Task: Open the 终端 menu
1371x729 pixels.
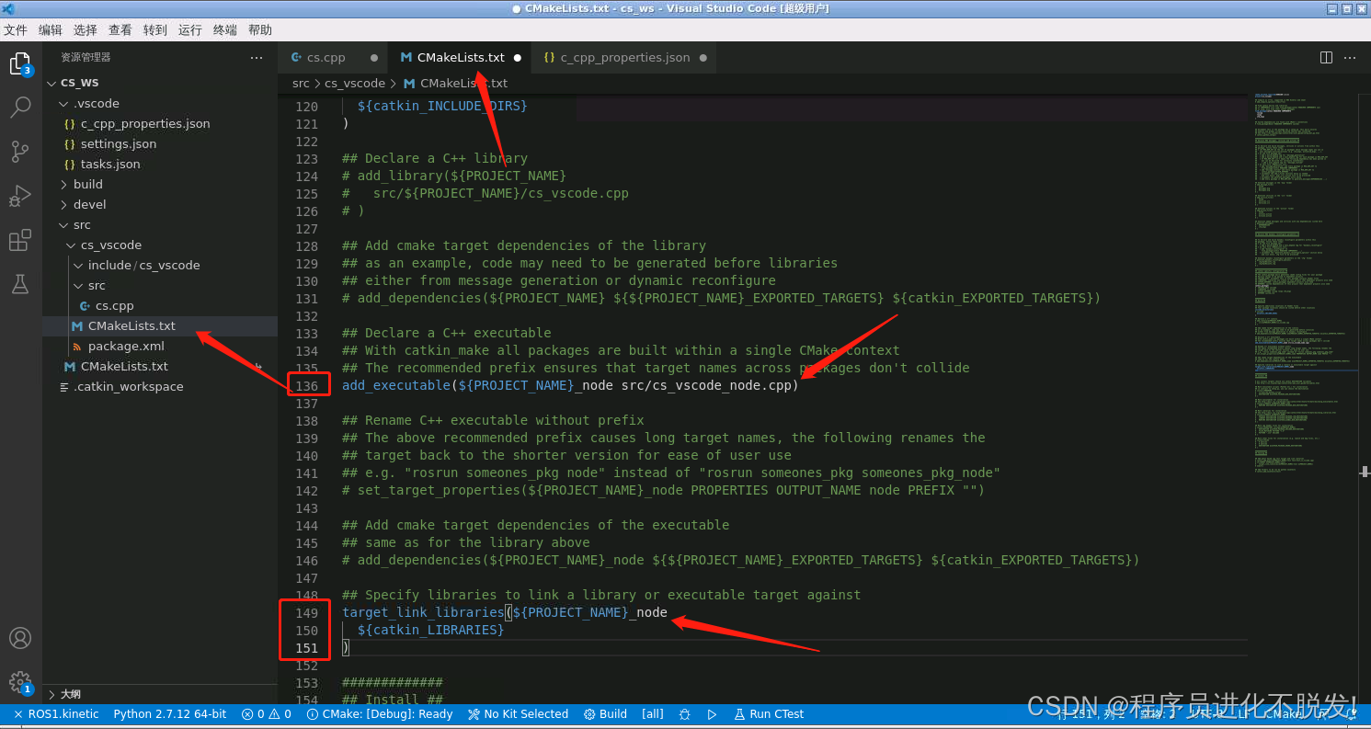Action: [225, 30]
